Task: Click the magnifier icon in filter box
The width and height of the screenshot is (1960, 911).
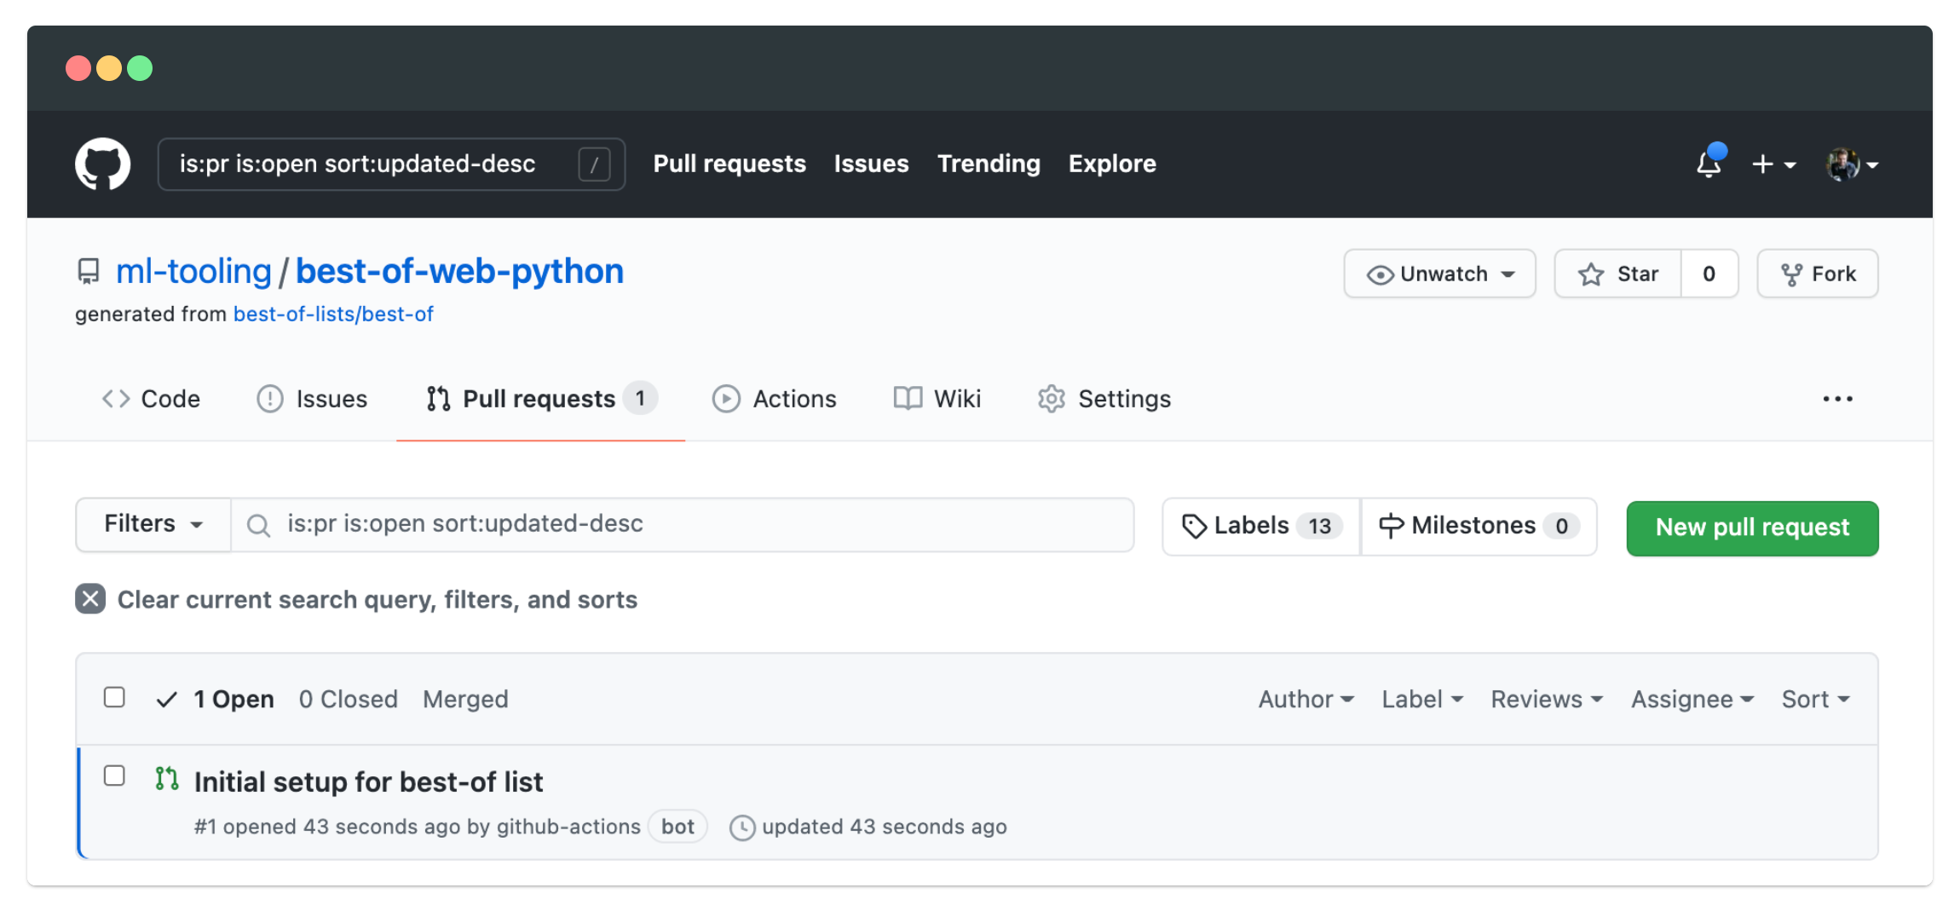Action: pyautogui.click(x=258, y=525)
